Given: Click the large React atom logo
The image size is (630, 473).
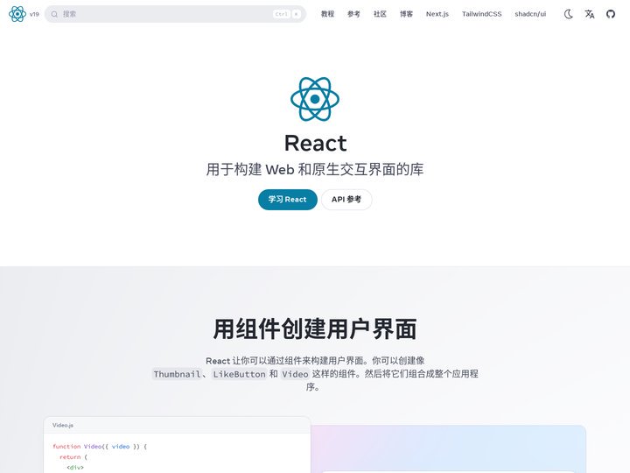Looking at the screenshot, I should 315,99.
